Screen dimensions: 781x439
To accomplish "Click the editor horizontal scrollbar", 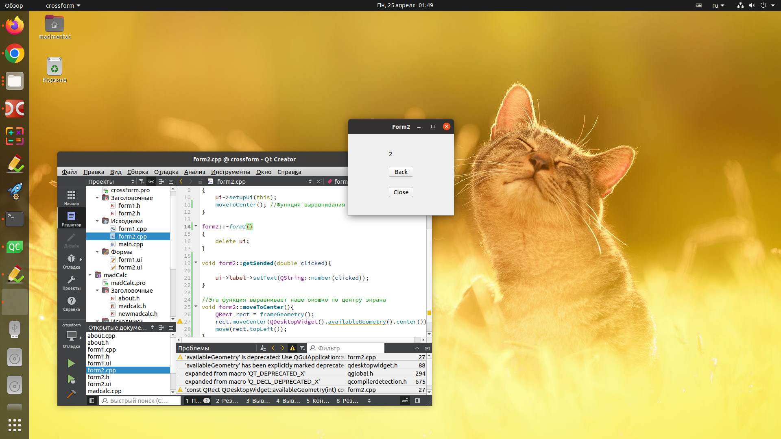I will point(301,340).
